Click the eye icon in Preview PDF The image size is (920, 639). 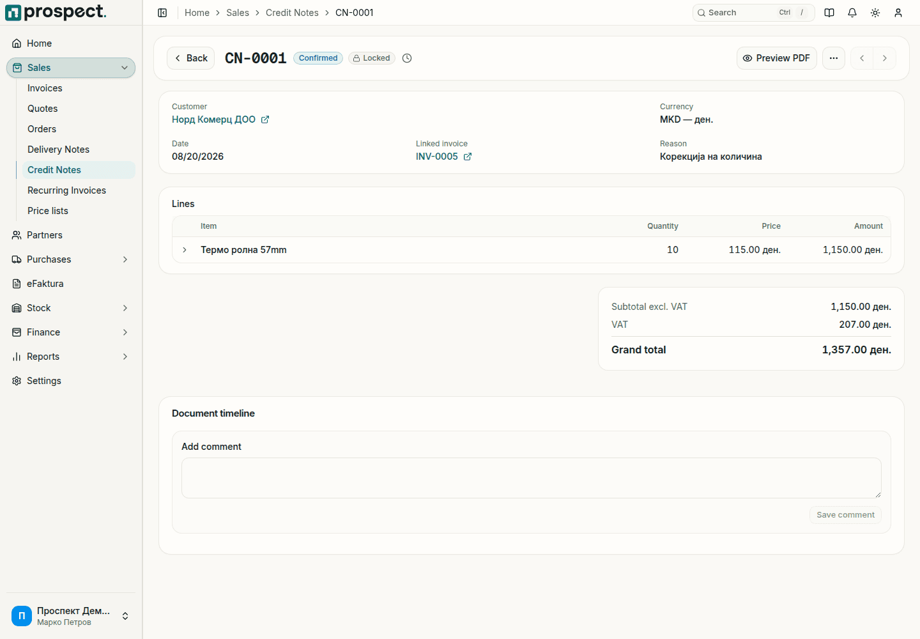pos(747,58)
